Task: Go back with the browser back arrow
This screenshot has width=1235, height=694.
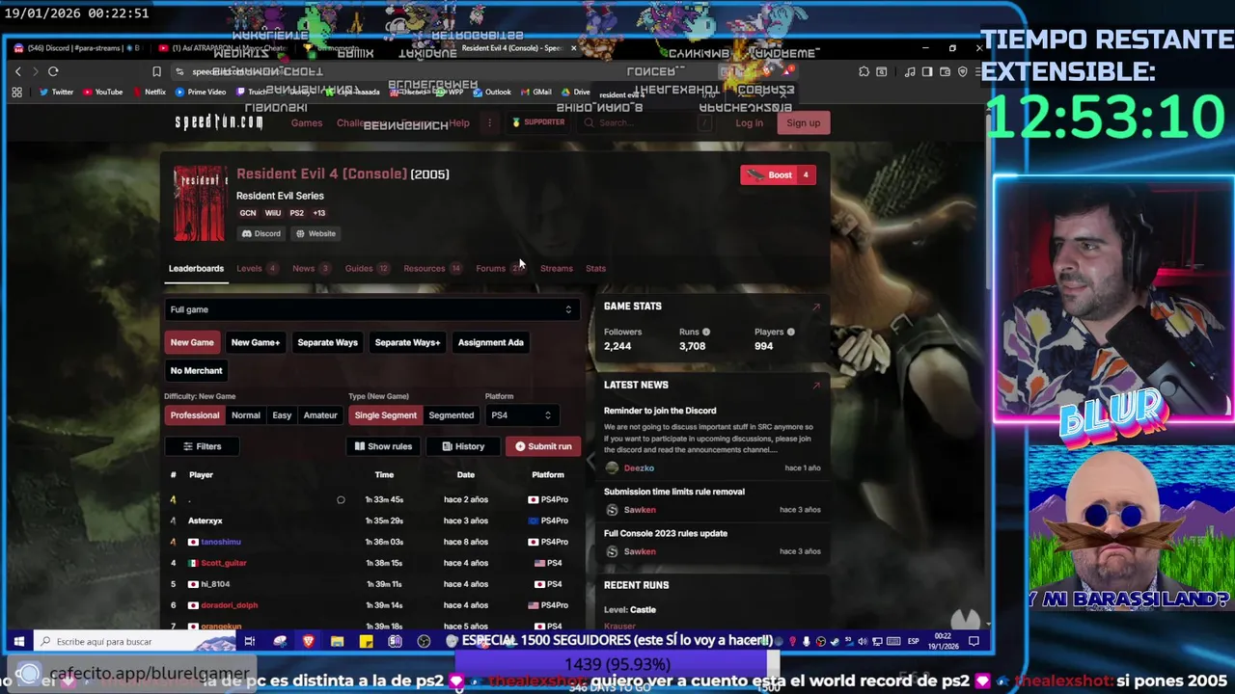Action: tap(17, 71)
